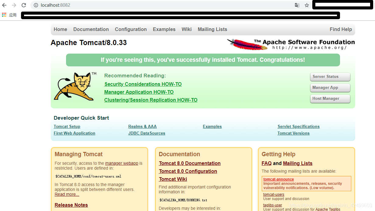Screen dimensions: 375x211
Task: Open the First Web Application link
Action: pos(75,133)
